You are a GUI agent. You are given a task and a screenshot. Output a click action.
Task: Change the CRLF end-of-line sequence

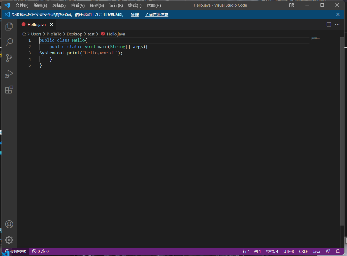point(303,251)
